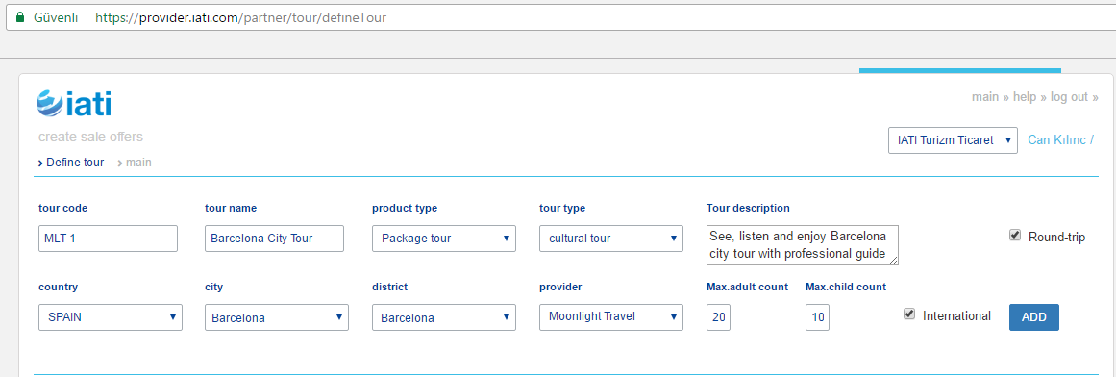
Task: Click the 'provider' field label
Action: (560, 288)
